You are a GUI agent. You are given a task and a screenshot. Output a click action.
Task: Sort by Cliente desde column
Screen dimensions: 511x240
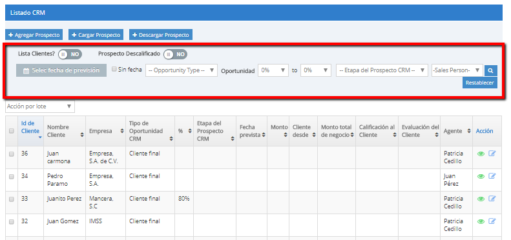pos(314,135)
